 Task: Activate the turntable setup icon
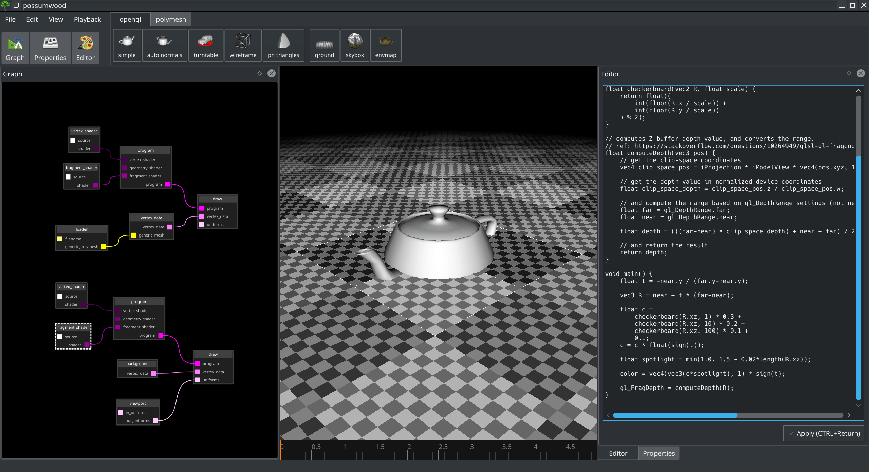point(205,45)
